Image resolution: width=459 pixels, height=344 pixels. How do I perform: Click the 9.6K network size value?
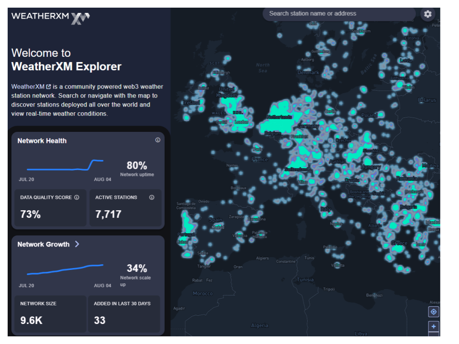(32, 320)
